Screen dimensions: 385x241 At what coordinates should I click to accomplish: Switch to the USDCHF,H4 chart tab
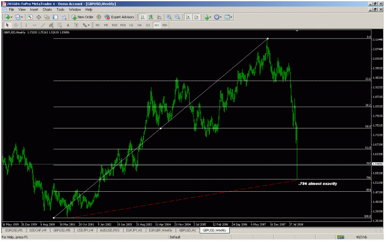click(38, 231)
